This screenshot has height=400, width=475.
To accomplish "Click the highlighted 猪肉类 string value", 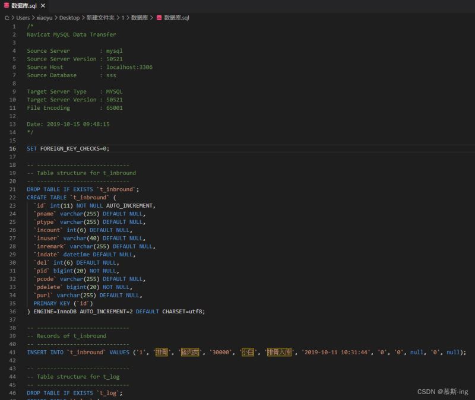I will pos(190,352).
